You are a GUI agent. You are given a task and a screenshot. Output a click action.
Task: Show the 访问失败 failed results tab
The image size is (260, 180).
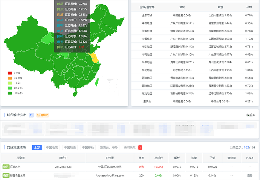tap(130, 147)
